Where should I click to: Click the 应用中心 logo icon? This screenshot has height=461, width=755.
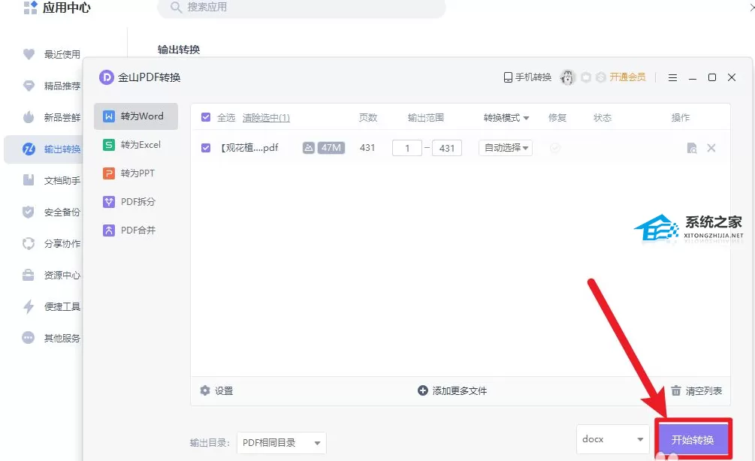(30, 8)
